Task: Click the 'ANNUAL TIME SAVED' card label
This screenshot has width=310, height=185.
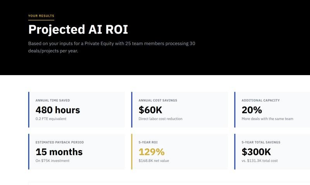Action: tap(53, 101)
